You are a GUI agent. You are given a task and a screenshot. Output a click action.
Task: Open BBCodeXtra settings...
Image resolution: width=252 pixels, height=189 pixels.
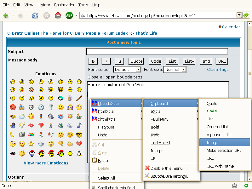[171, 176]
